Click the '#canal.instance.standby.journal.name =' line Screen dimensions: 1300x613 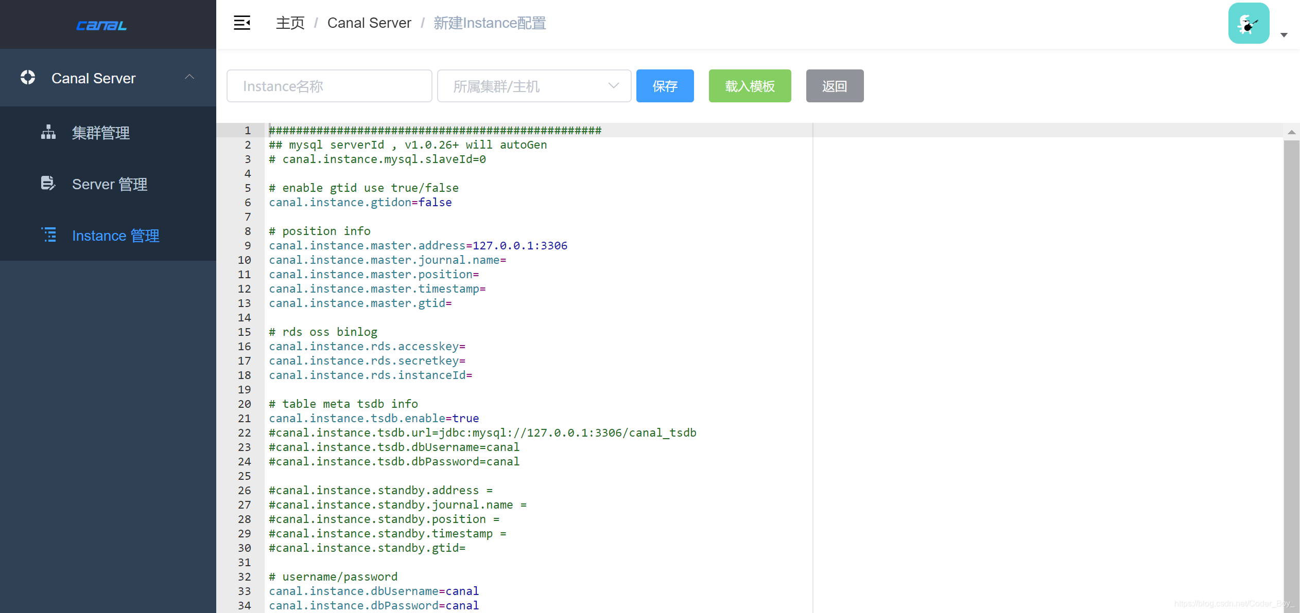(x=398, y=504)
